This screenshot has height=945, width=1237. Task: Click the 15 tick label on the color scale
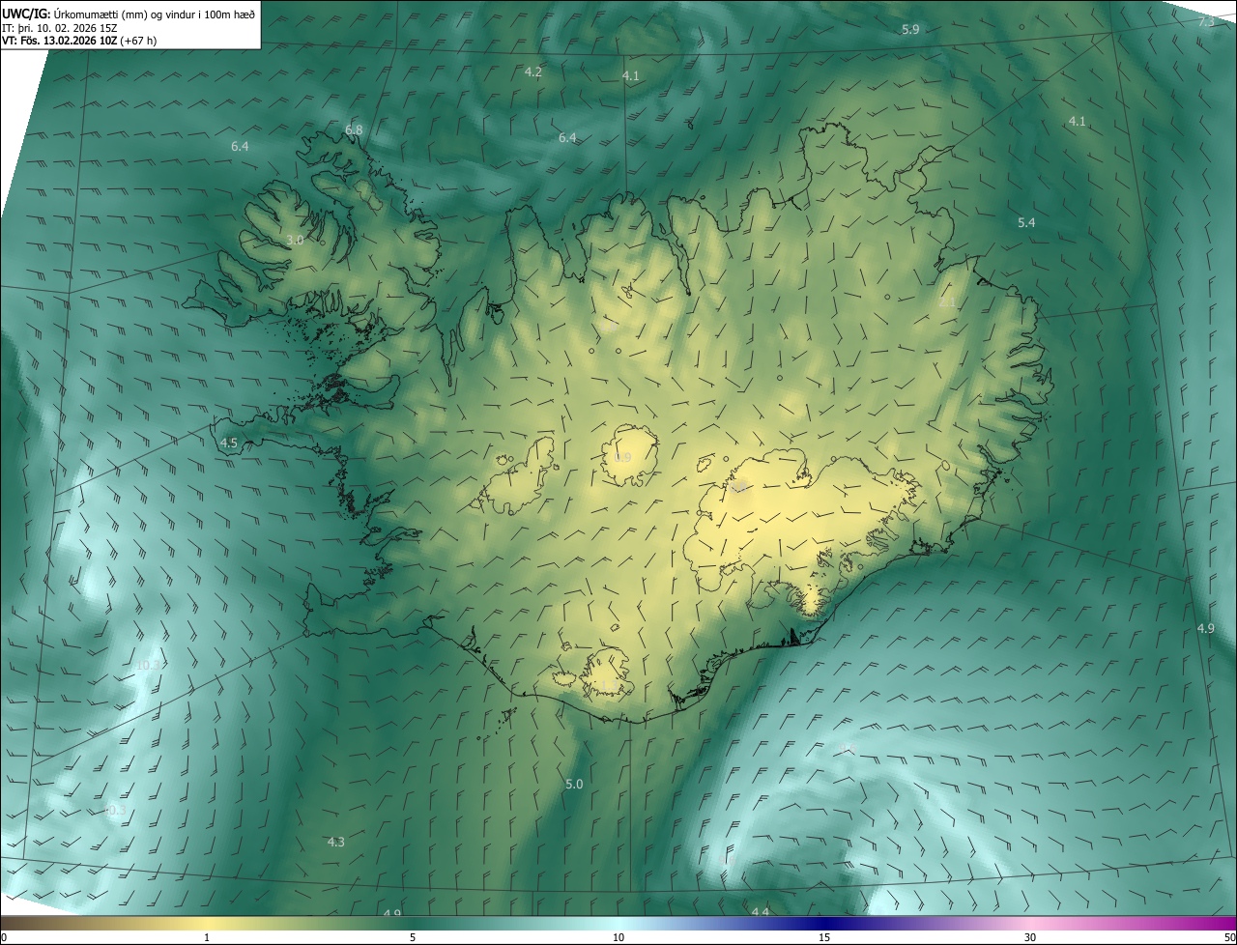pos(824,938)
